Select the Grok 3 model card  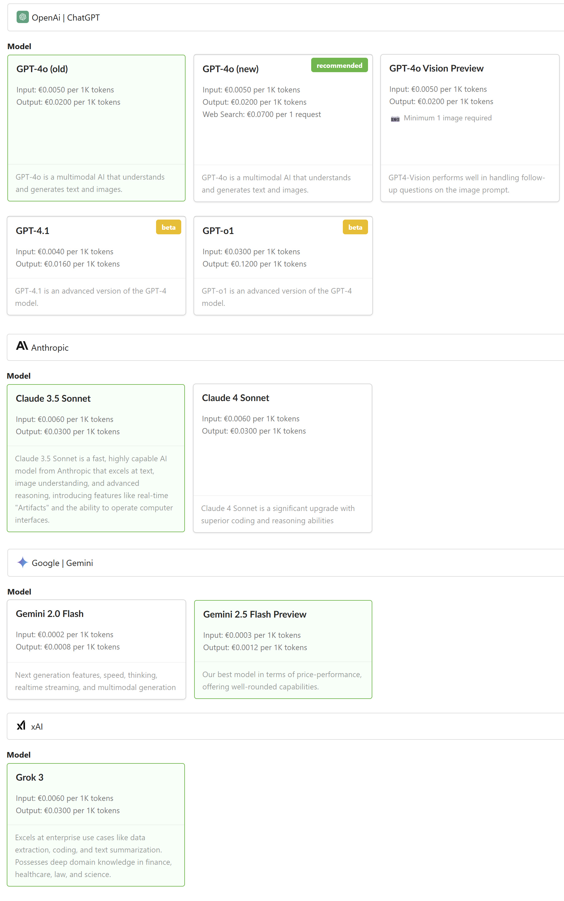tap(96, 825)
